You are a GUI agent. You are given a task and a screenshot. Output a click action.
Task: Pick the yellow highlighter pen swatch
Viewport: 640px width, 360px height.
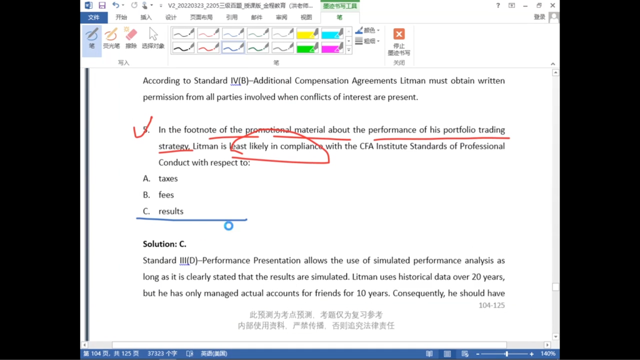pyautogui.click(x=307, y=34)
